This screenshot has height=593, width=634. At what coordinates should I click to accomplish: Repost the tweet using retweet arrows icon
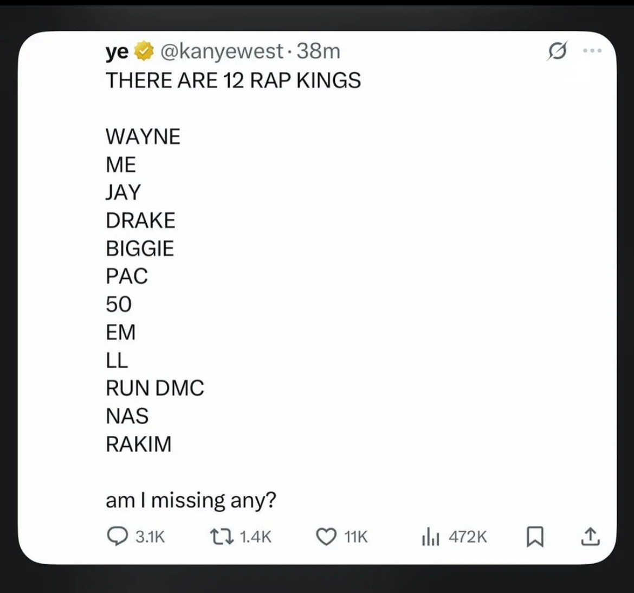(x=222, y=537)
